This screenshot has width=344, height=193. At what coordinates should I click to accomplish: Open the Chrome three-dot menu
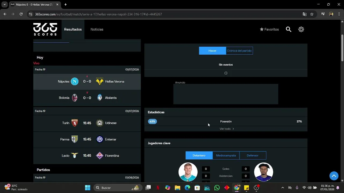(x=339, y=14)
